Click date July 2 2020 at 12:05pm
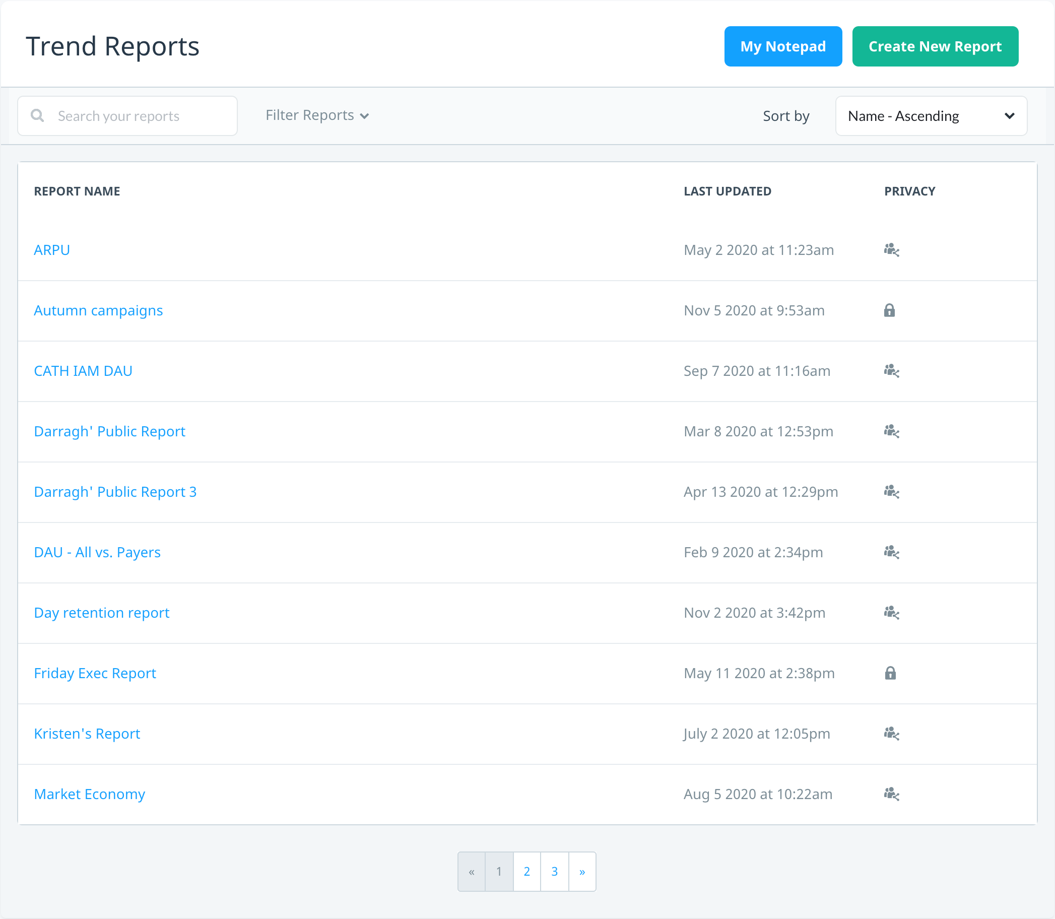This screenshot has height=919, width=1055. pos(757,735)
